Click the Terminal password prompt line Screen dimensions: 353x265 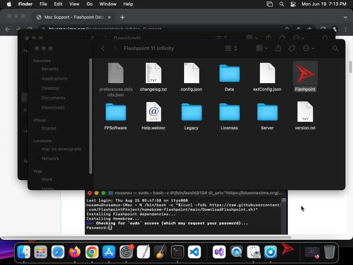click(99, 228)
